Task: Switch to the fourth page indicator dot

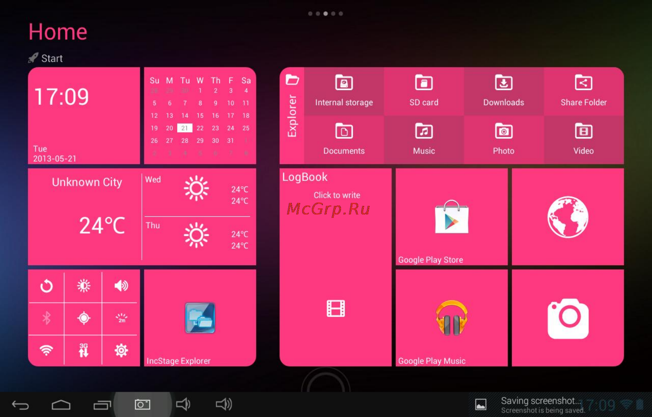Action: click(333, 13)
